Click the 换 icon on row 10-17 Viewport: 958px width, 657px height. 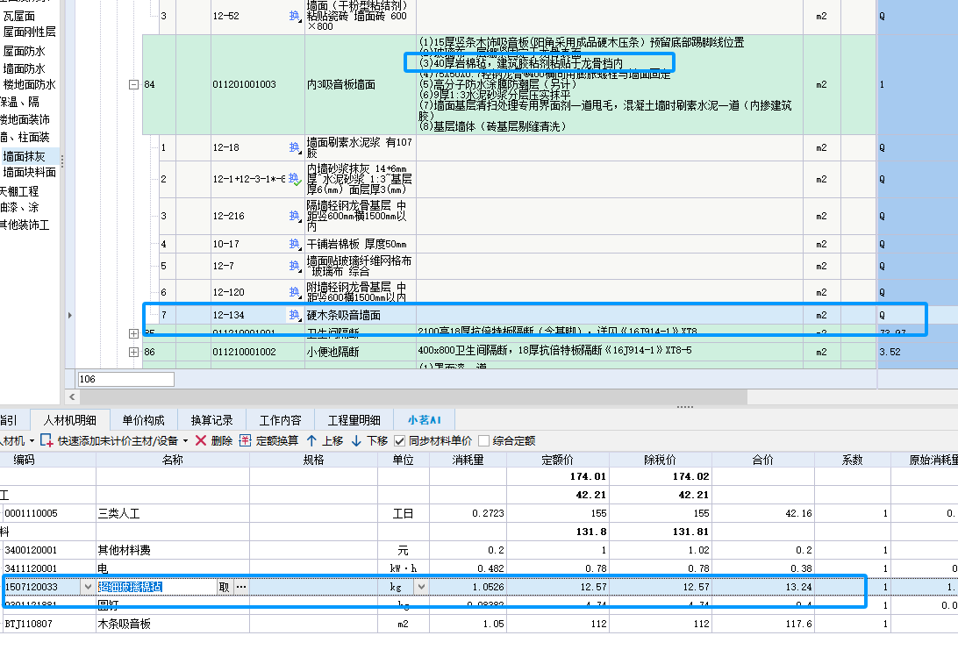295,244
